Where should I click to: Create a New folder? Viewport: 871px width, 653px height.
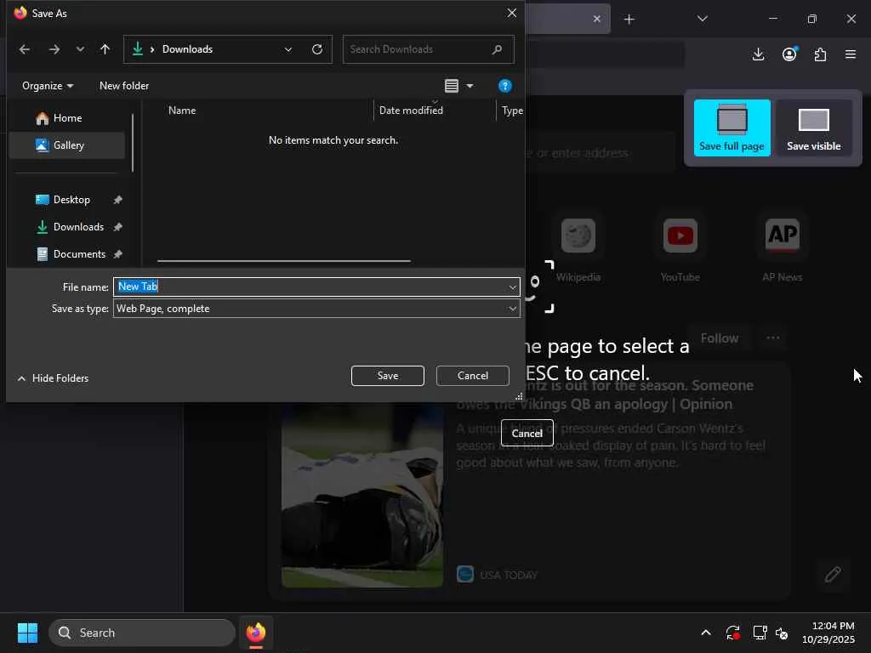124,86
